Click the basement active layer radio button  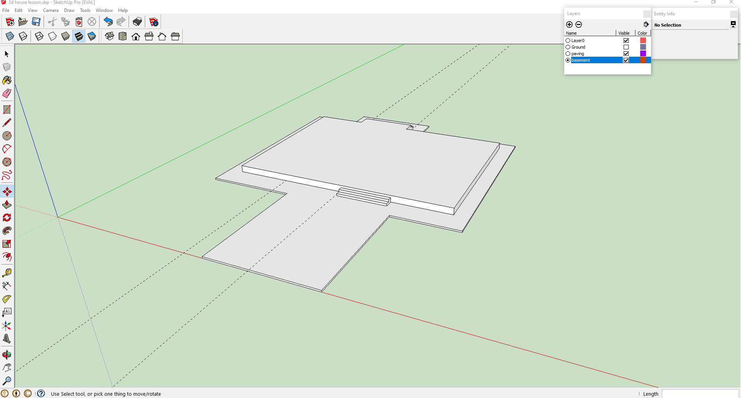point(568,60)
